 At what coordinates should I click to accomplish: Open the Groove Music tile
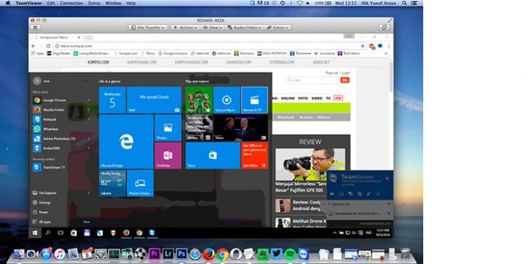coord(227,100)
